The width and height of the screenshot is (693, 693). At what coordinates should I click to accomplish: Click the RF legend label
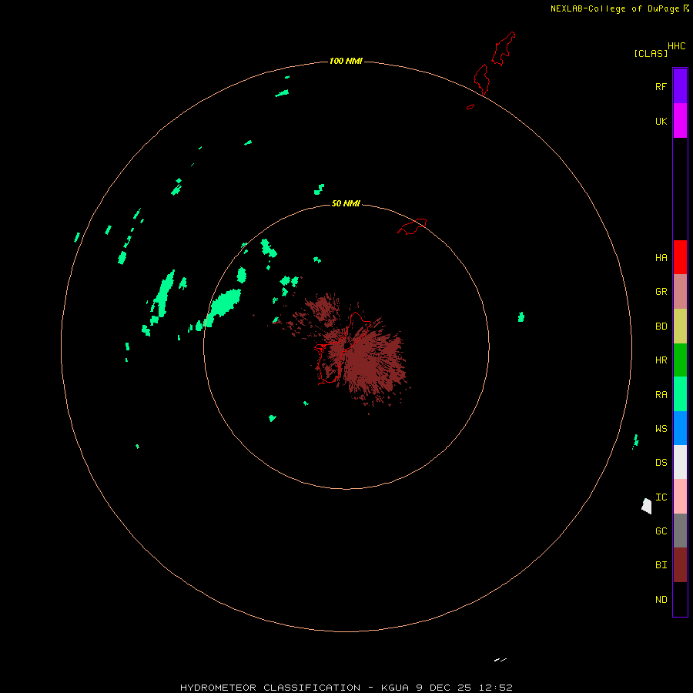tap(661, 86)
